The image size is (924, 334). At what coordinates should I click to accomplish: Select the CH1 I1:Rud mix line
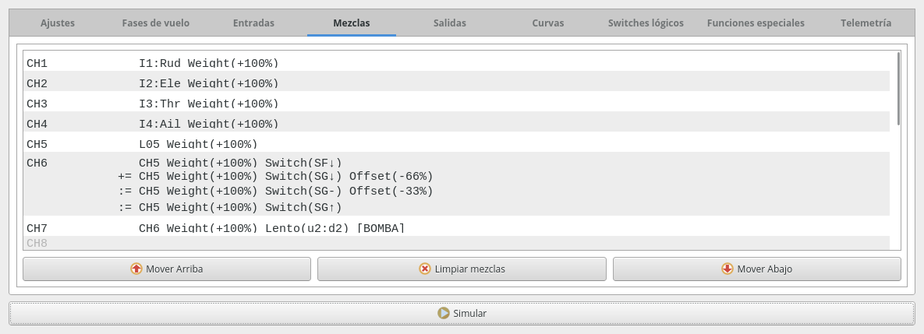click(208, 62)
